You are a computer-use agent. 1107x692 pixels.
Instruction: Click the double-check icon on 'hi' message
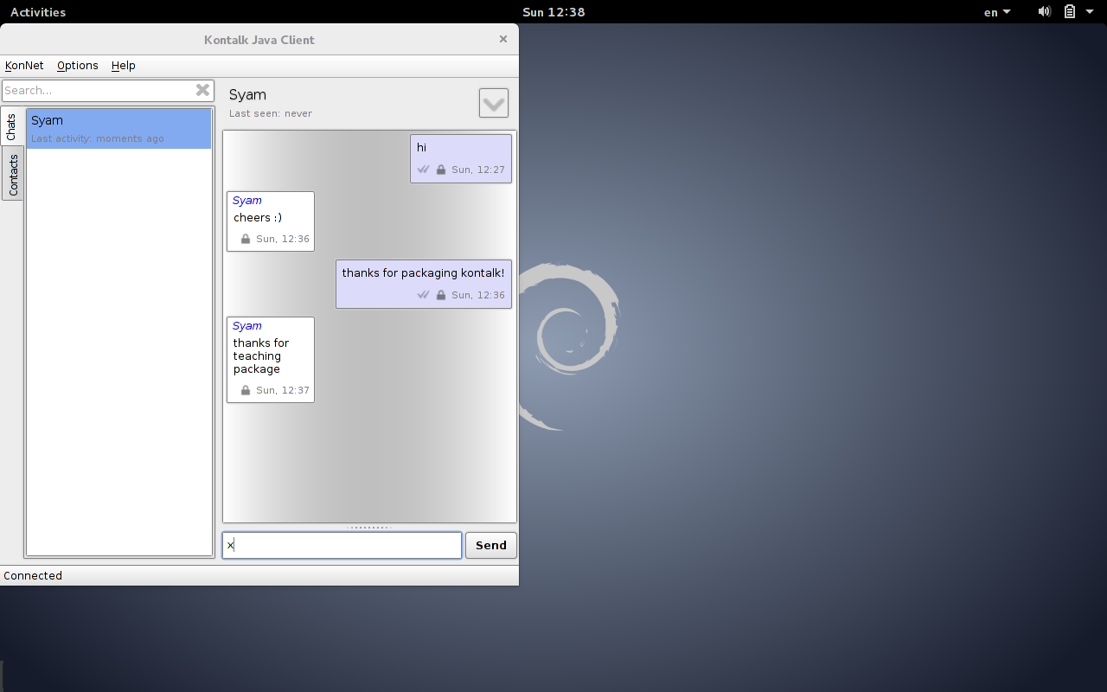pos(423,170)
